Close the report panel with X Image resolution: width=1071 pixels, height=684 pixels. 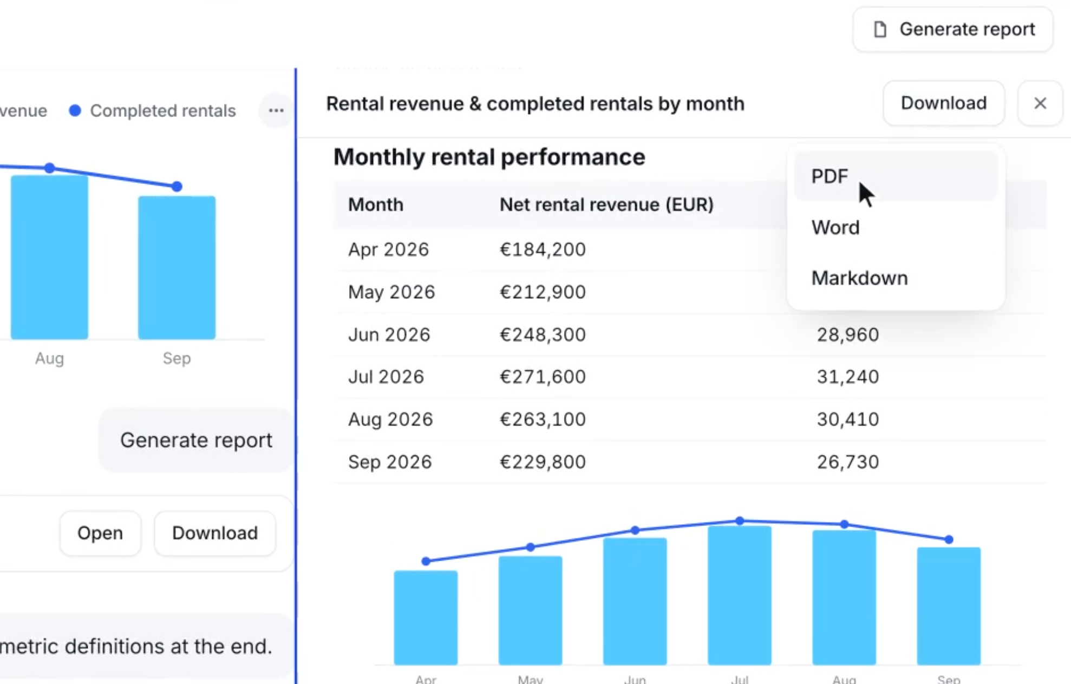click(x=1040, y=103)
